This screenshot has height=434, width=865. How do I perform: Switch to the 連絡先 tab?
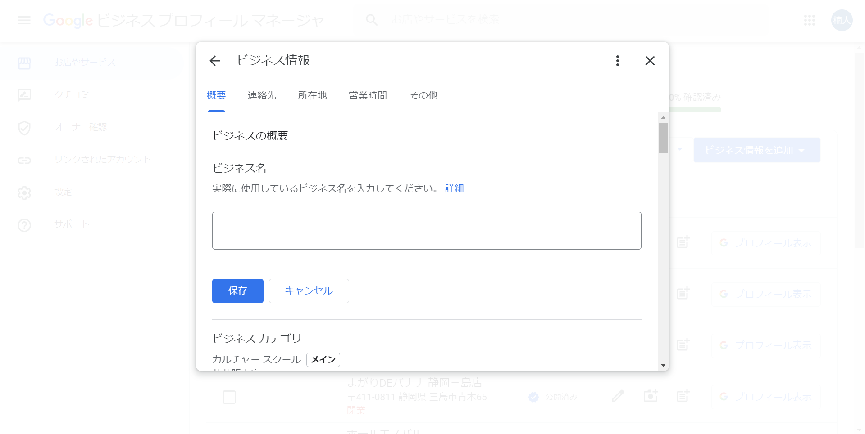[262, 95]
